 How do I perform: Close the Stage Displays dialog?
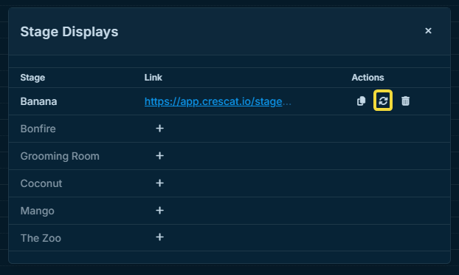click(428, 31)
